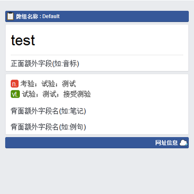The width and height of the screenshot is (194, 194).
Task: Click the gray background below the card
Action: pos(97,171)
